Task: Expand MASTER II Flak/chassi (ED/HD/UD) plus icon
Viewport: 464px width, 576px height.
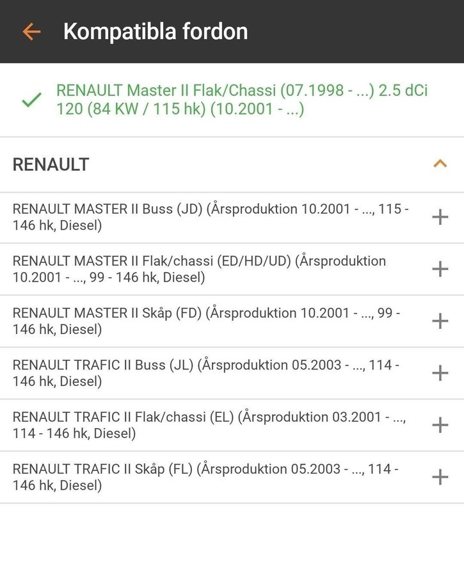Action: (x=440, y=269)
